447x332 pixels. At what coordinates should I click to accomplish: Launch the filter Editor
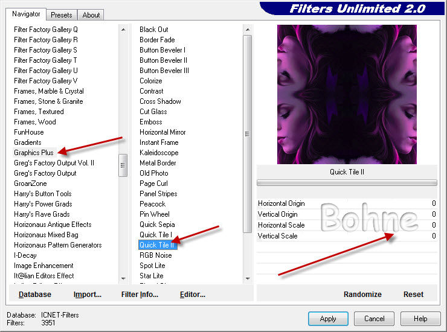[193, 295]
